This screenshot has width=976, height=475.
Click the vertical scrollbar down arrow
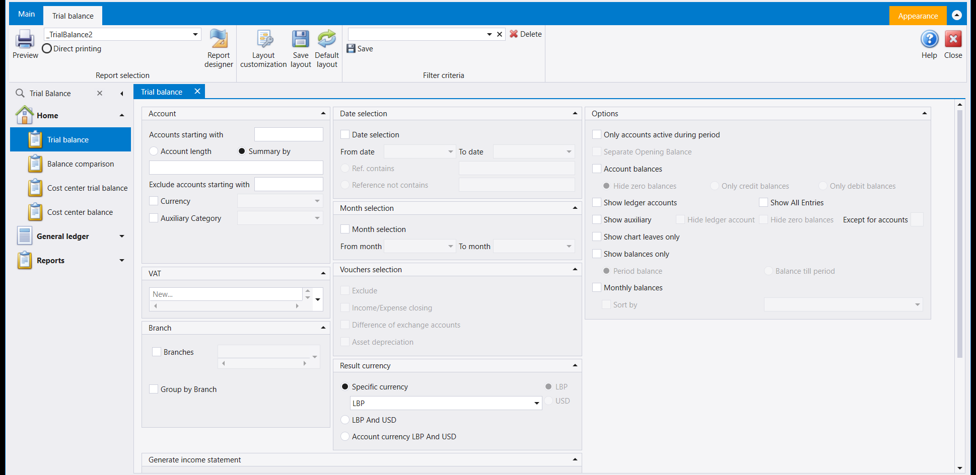[x=960, y=468]
